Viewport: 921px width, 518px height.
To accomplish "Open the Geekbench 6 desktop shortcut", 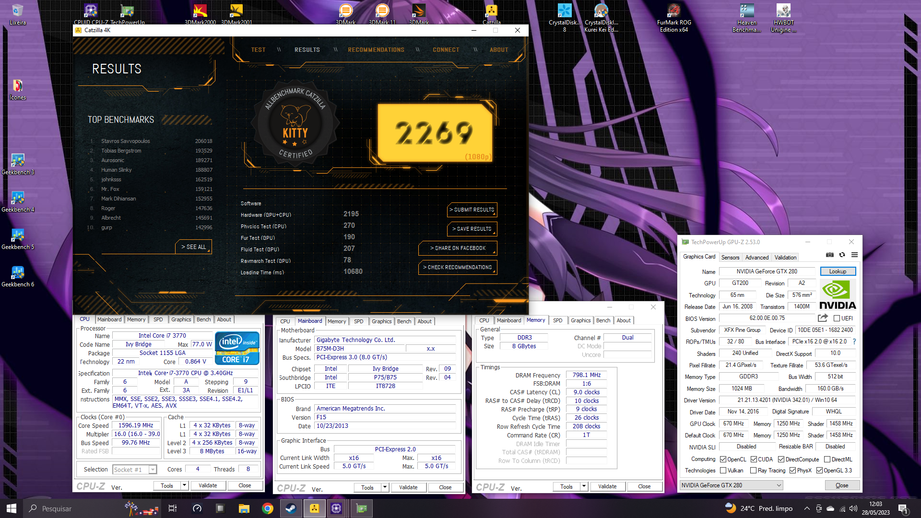I will click(x=18, y=277).
